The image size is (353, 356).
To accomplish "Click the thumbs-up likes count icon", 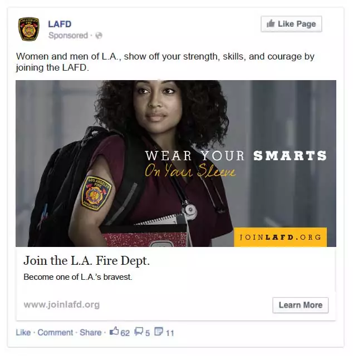I will pyautogui.click(x=114, y=332).
